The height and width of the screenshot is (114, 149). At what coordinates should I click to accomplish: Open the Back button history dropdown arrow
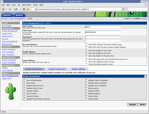click(6, 9)
